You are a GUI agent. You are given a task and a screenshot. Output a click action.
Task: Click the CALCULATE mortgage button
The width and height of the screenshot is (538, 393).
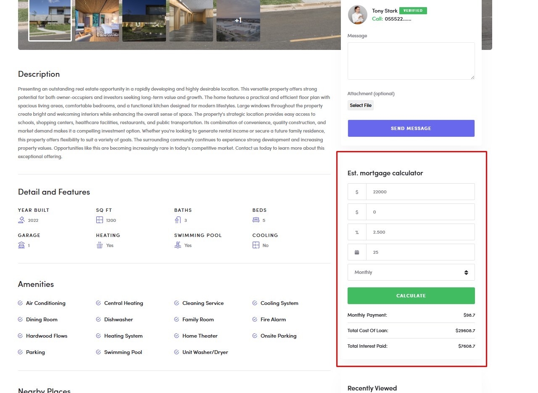coord(411,296)
